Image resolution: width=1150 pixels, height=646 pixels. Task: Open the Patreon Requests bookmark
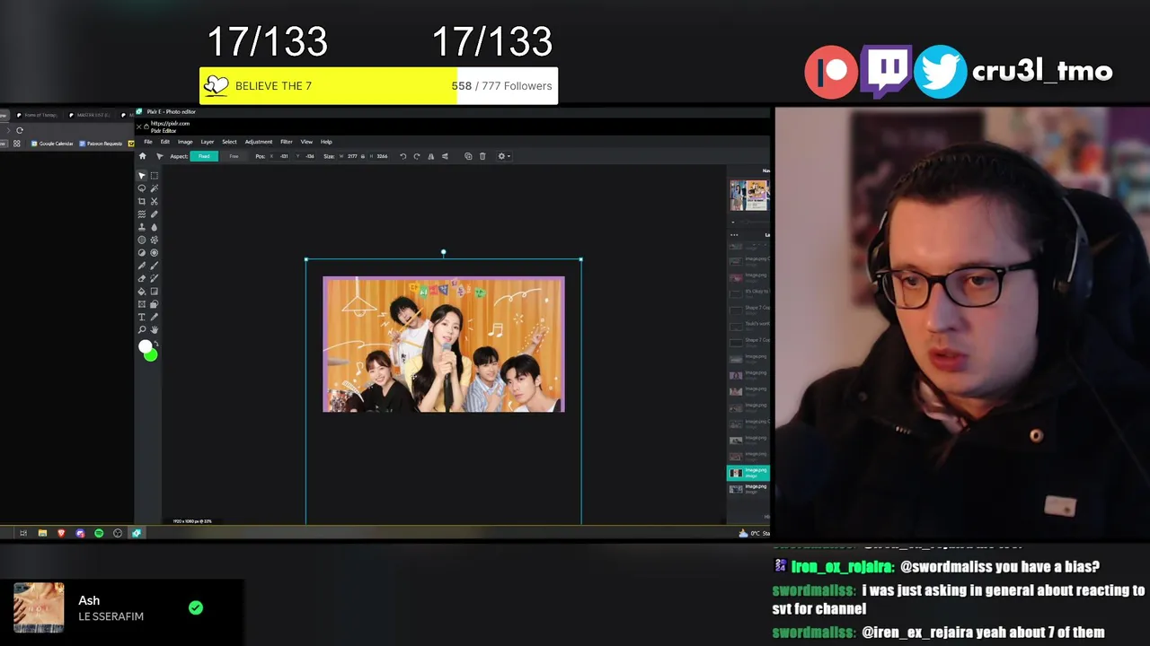101,144
